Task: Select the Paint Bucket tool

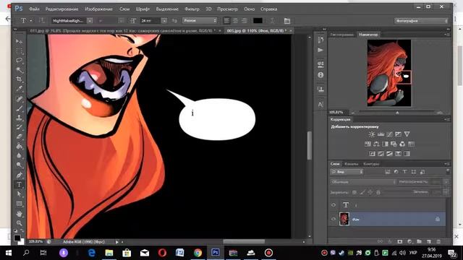Action: 20,146
